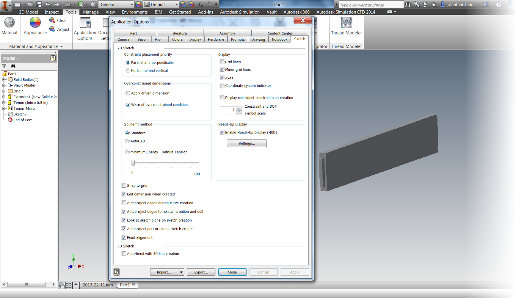Click the search binoculars icon in title bar

(x=408, y=5)
